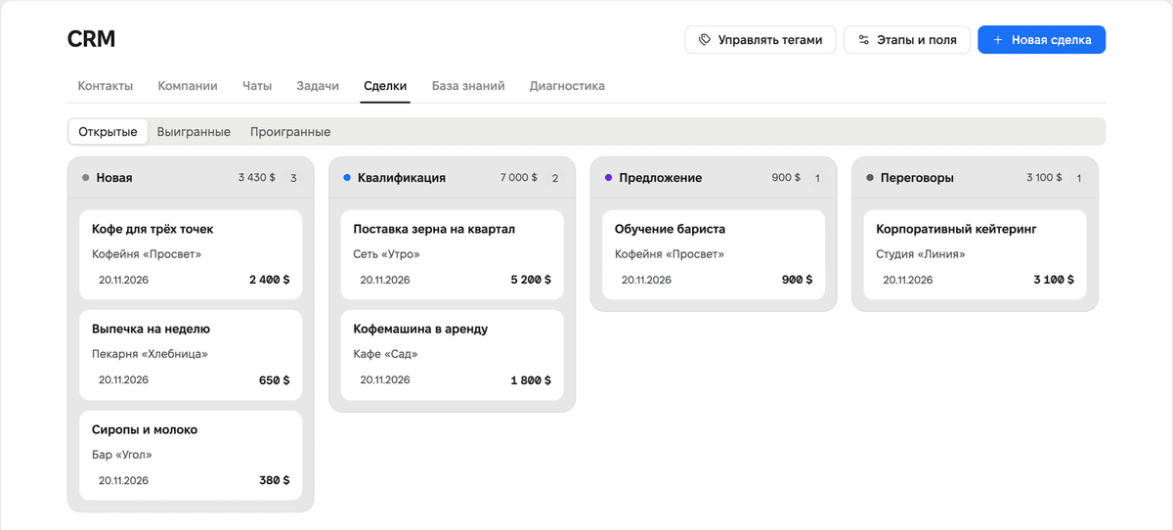
Task: Go to the Задачи tab
Action: [318, 86]
